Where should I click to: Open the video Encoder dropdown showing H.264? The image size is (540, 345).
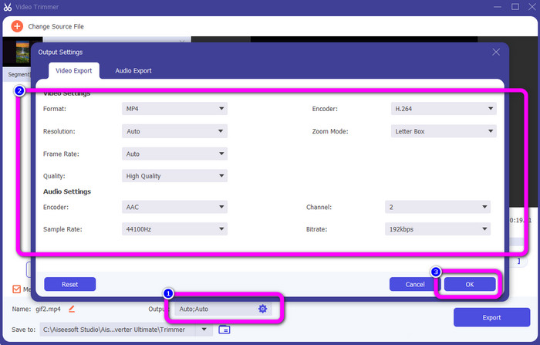pos(444,109)
